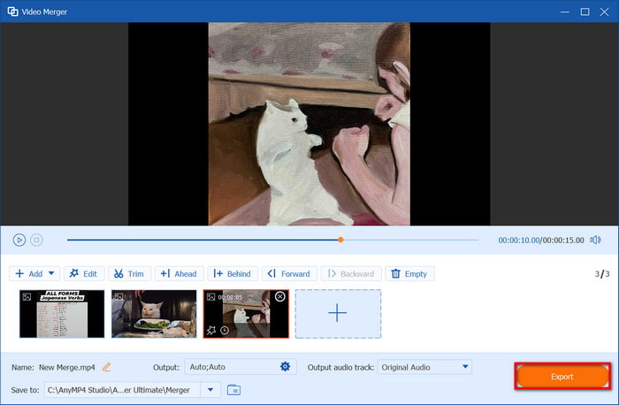Open the Output audio track dropdown
This screenshot has height=405, width=619.
pyautogui.click(x=424, y=367)
